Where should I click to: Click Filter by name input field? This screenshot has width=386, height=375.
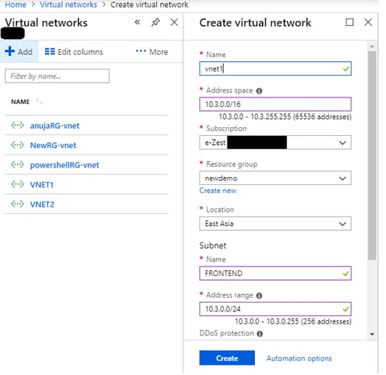coord(57,76)
